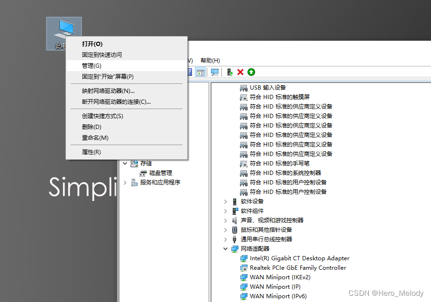Image resolution: width=431 pixels, height=302 pixels.
Task: Collapse the 网络适配器 category
Action: tap(226, 249)
